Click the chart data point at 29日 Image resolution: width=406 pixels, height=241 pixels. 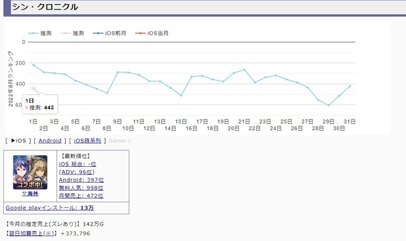tap(329, 105)
